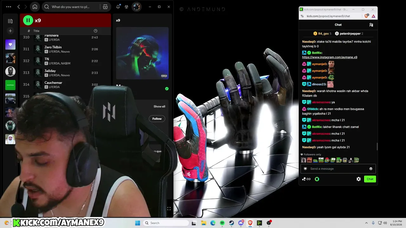Open the taskbar volume control
Image resolution: width=406 pixels, height=228 pixels.
(x=385, y=223)
